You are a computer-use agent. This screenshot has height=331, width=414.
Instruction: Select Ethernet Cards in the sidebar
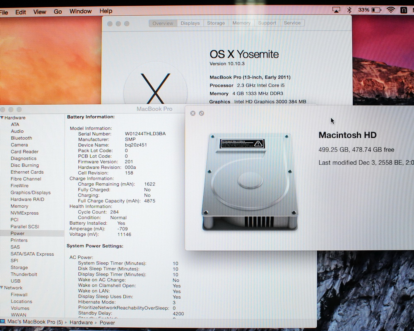click(27, 172)
